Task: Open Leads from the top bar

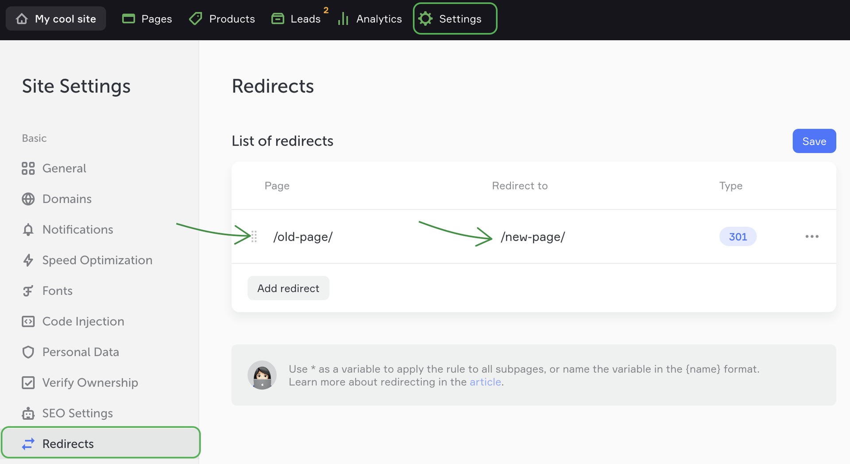Action: 296,19
